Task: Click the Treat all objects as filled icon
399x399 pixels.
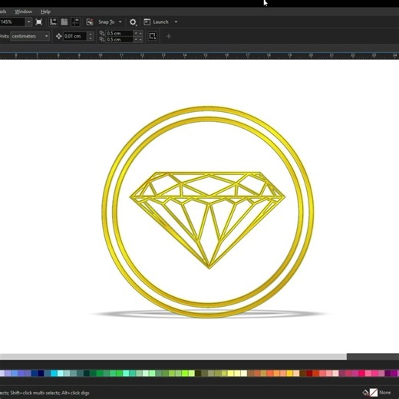Action: point(152,36)
